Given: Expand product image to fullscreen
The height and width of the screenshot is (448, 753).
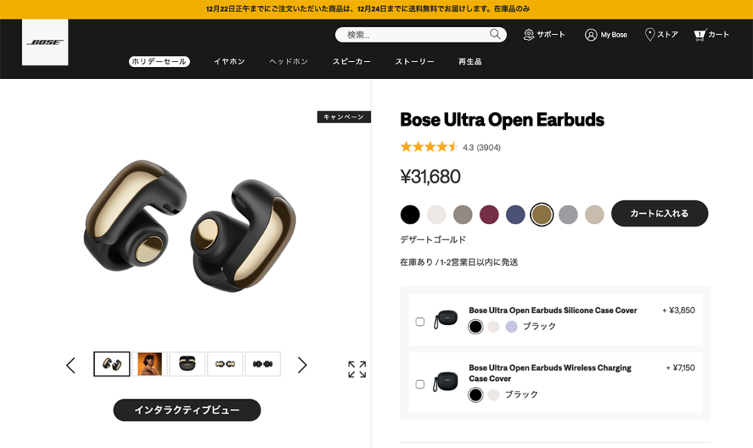Looking at the screenshot, I should click(x=357, y=369).
